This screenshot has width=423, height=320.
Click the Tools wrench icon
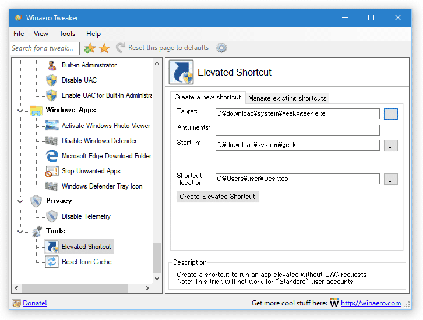(x=37, y=232)
